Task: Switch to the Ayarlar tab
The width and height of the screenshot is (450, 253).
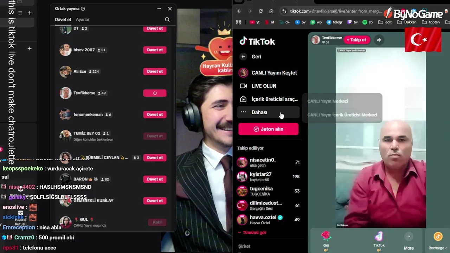Action: [x=83, y=20]
